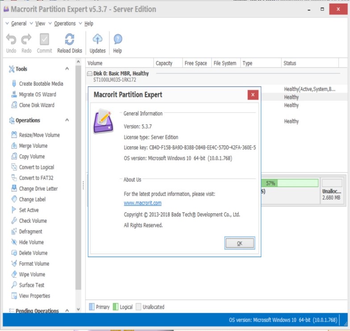Open the View menu
Viewport: 350px width, 331px height.
click(40, 23)
